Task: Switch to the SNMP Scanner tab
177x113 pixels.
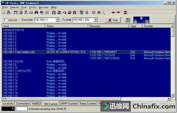Action: [68, 104]
